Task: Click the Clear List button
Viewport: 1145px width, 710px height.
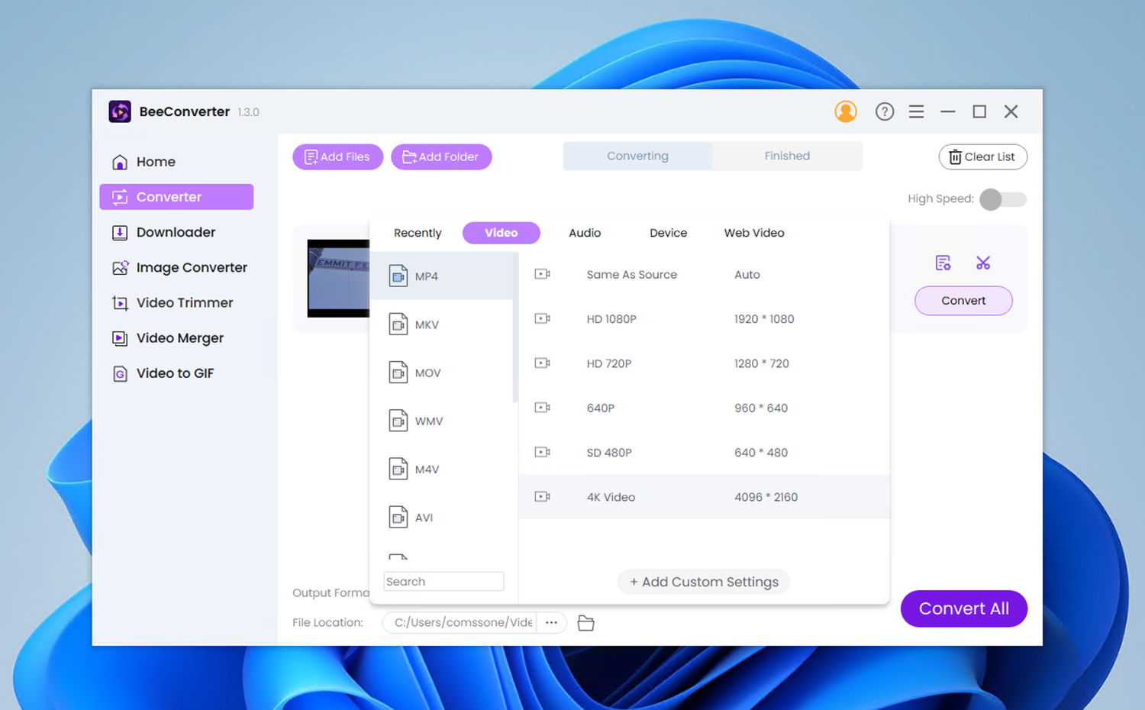Action: pos(982,157)
